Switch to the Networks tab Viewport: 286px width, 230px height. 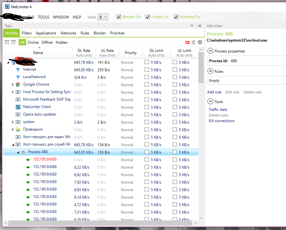point(68,33)
